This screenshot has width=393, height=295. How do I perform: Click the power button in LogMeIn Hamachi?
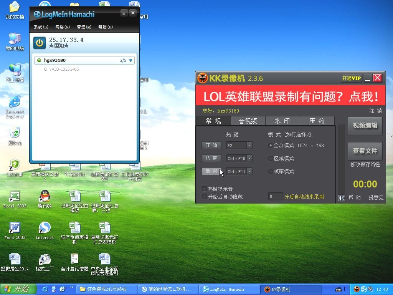pos(39,43)
